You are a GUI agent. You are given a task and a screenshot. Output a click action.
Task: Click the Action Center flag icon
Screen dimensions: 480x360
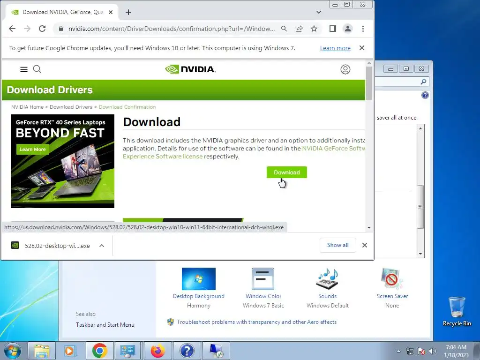point(421,351)
